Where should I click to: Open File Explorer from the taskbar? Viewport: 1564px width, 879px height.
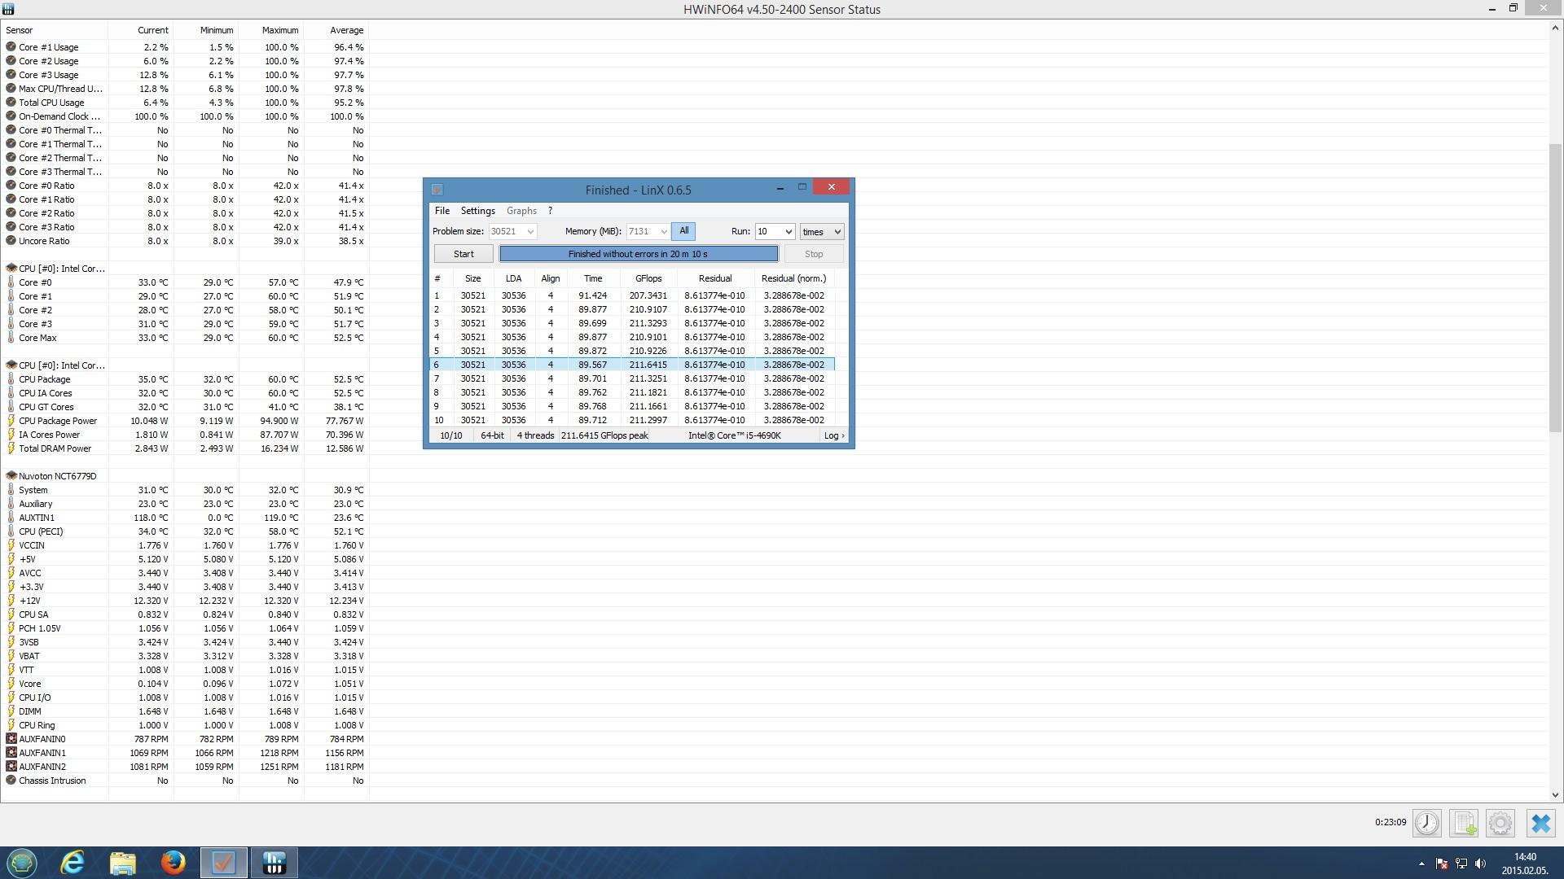pyautogui.click(x=123, y=863)
